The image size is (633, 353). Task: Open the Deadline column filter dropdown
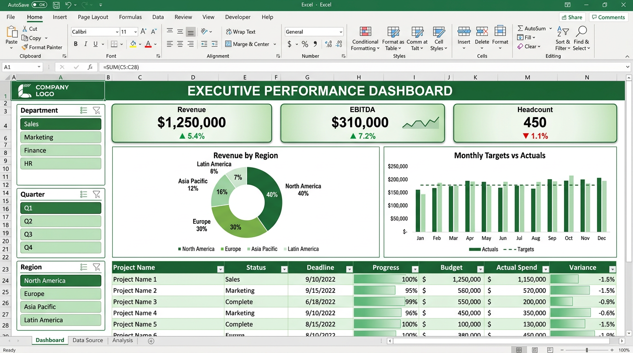[349, 269]
